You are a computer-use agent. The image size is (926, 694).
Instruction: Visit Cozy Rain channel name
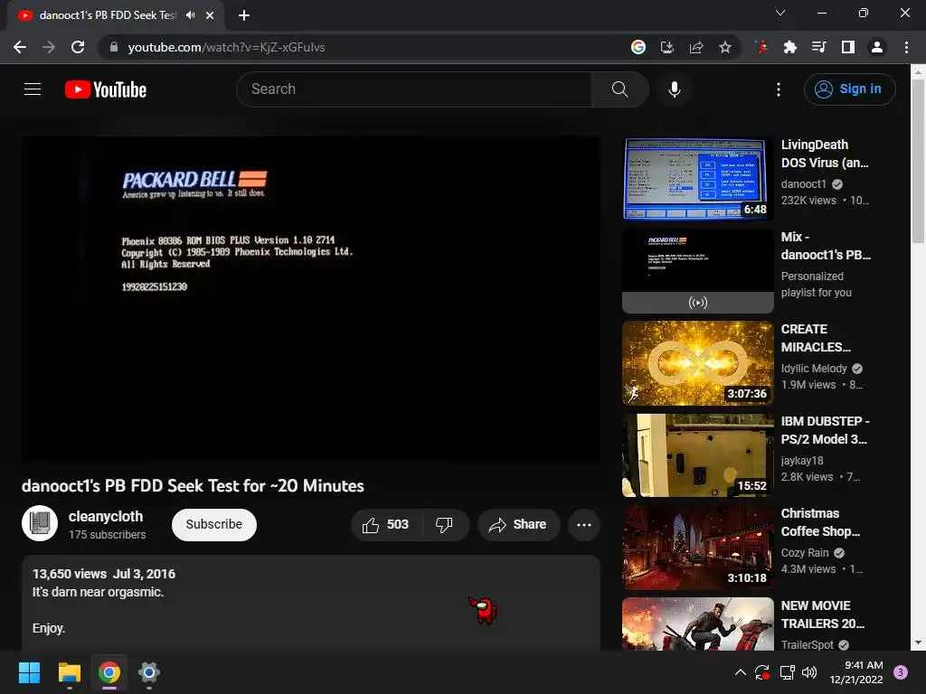[x=804, y=553]
